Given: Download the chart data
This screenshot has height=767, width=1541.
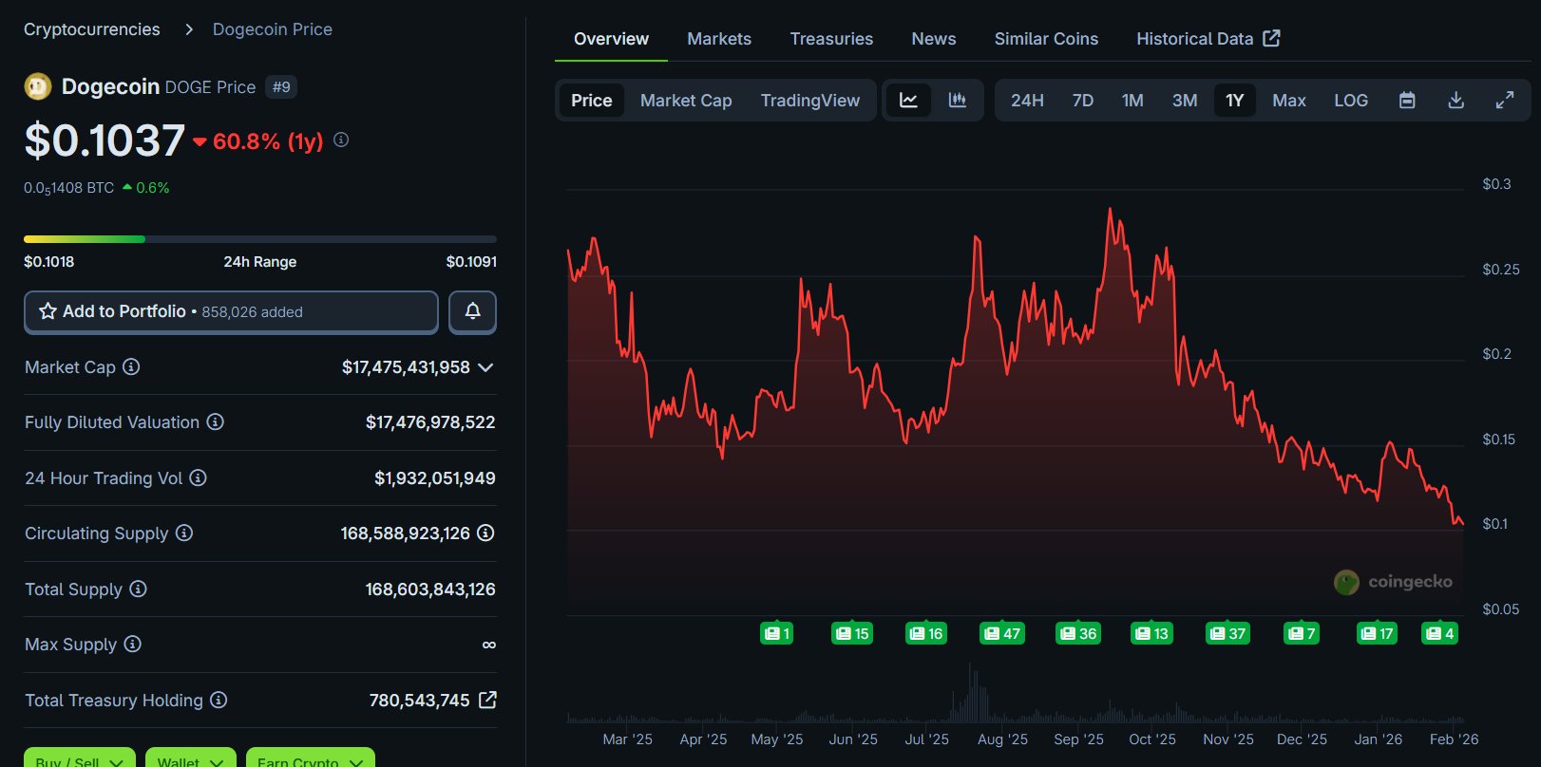Looking at the screenshot, I should pyautogui.click(x=1455, y=101).
